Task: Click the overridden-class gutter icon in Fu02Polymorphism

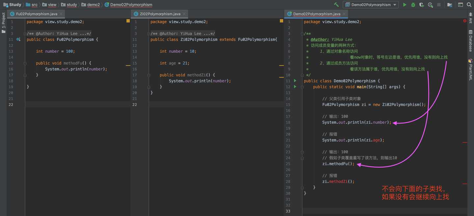Action: [18, 39]
